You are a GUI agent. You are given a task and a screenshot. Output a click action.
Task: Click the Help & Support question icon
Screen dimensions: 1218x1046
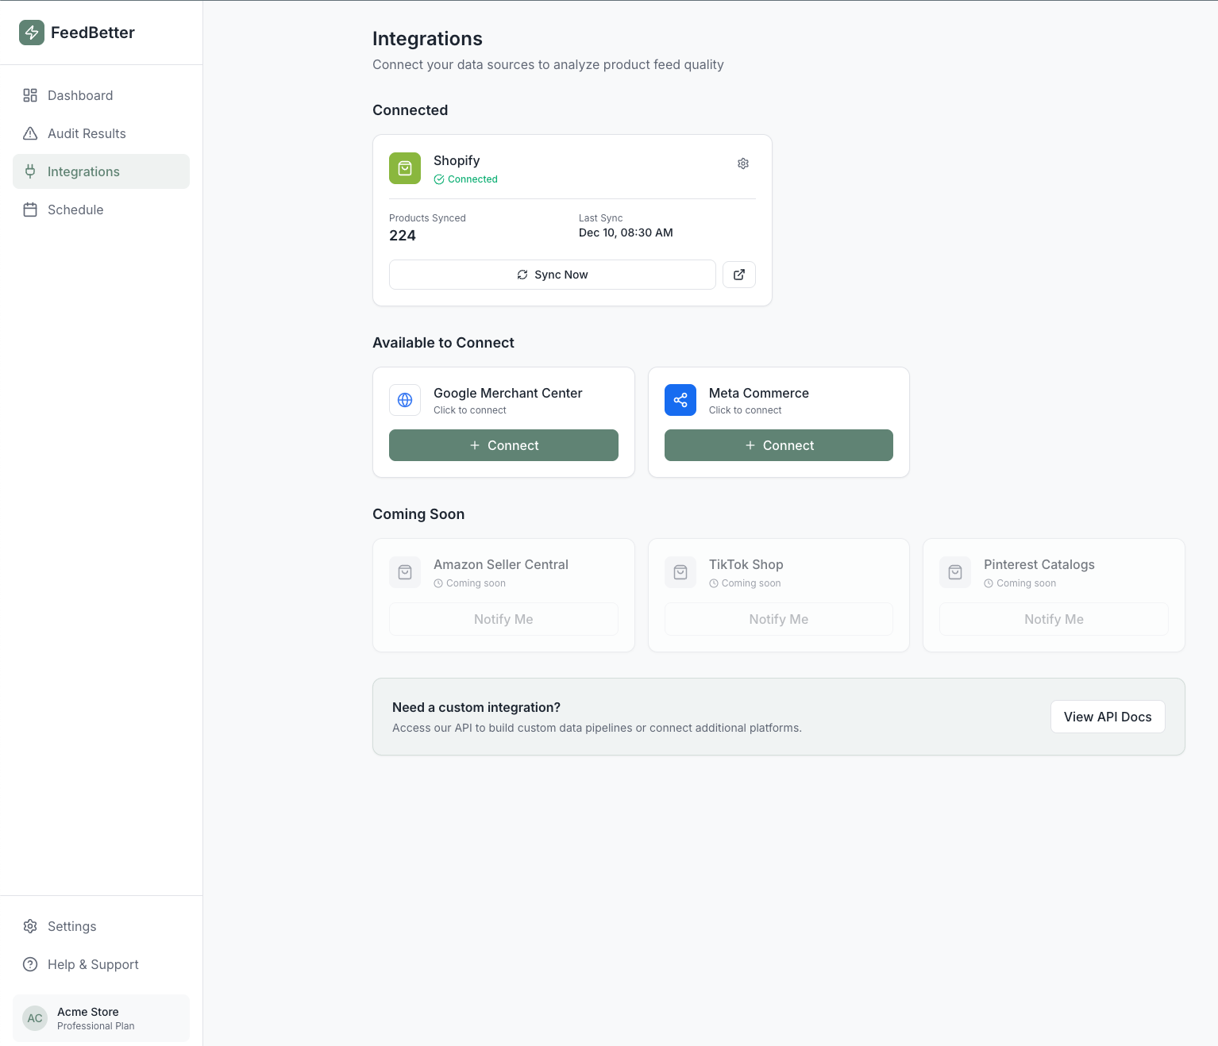point(30,964)
